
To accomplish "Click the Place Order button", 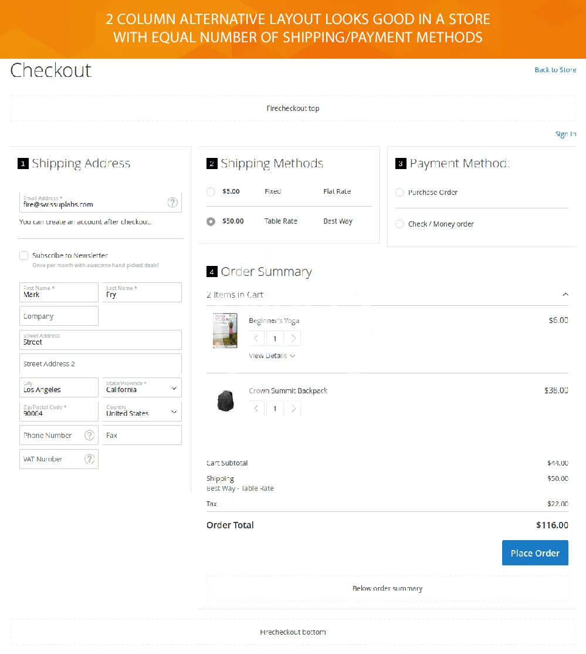I will tap(534, 553).
